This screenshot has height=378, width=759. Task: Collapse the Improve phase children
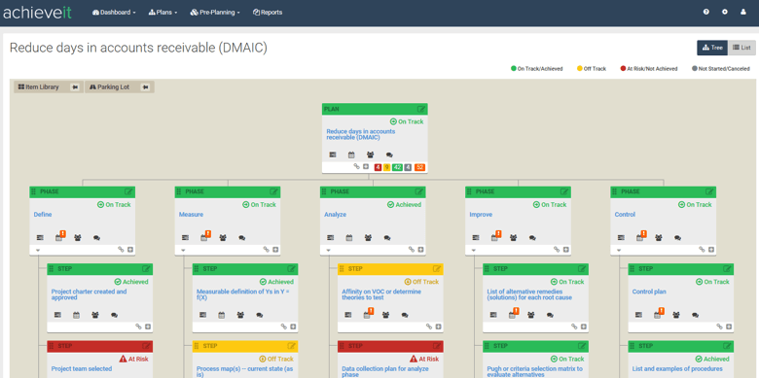coord(474,251)
